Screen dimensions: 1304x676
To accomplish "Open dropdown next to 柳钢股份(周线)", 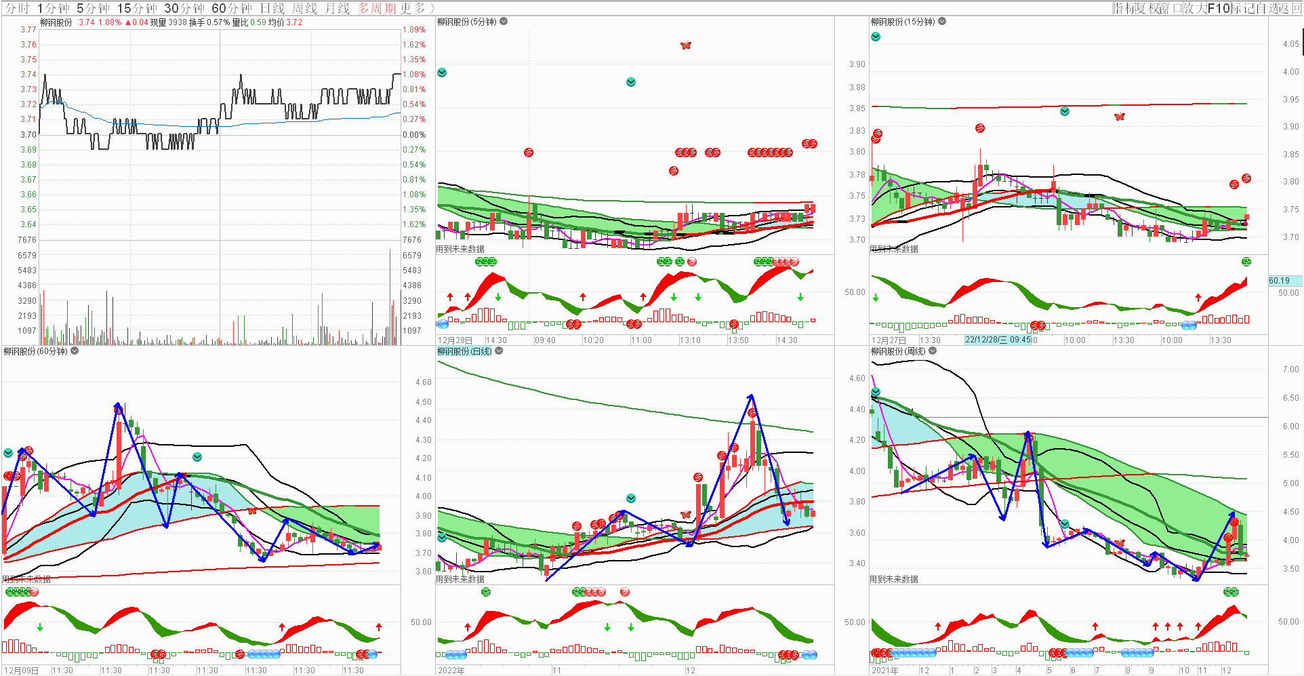I will 933,351.
